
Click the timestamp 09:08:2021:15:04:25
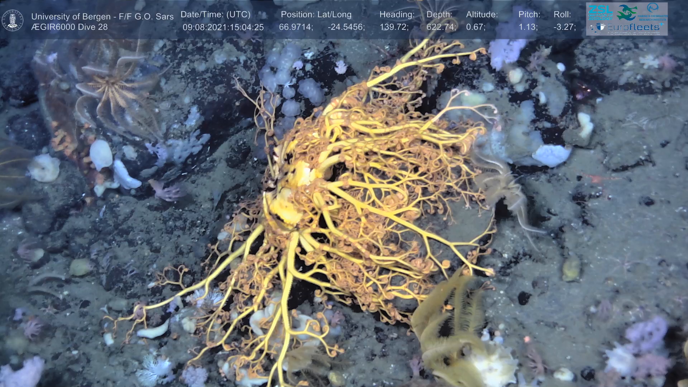pyautogui.click(x=223, y=27)
